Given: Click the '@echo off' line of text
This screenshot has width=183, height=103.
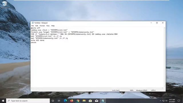Looking at the screenshot, I should (35, 28).
